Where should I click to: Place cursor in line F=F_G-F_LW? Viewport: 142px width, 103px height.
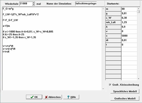(10, 20)
